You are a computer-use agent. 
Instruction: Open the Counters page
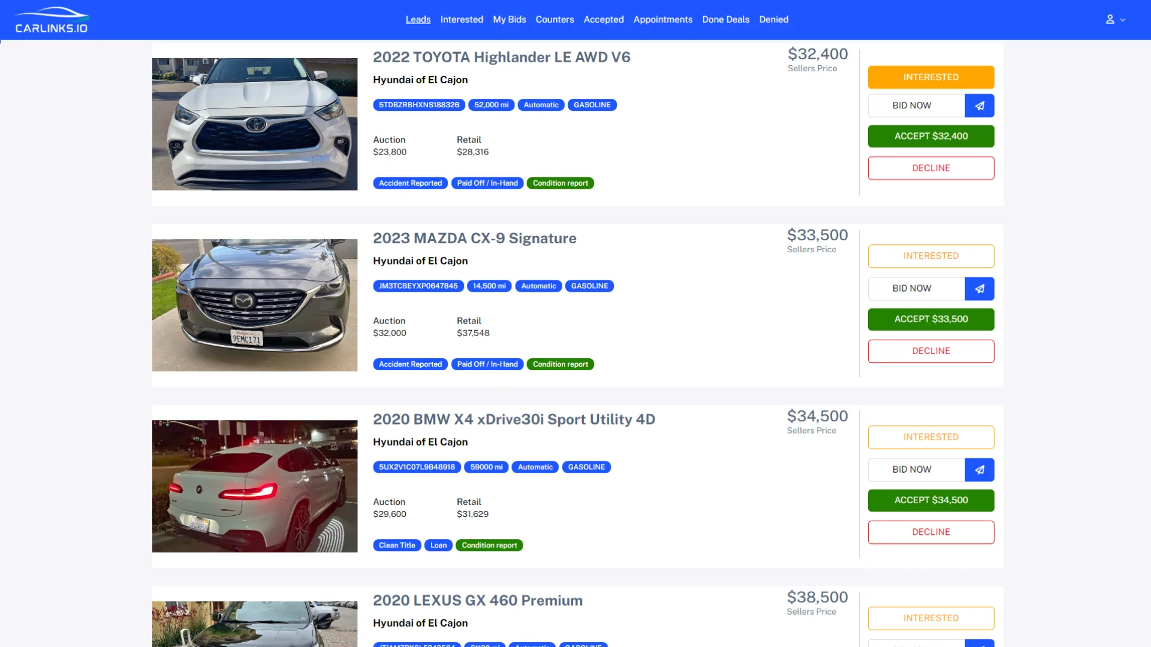click(x=555, y=20)
